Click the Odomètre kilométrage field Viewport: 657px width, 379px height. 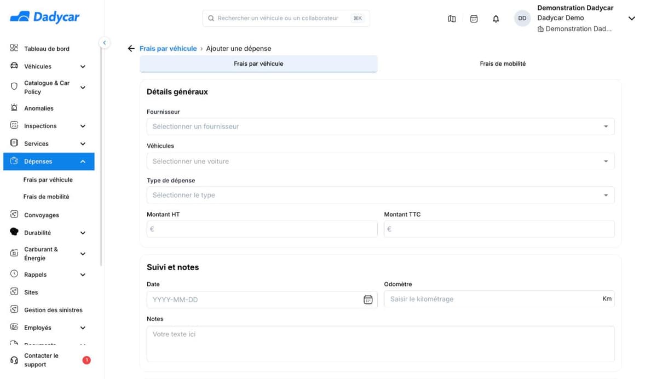[x=499, y=299]
